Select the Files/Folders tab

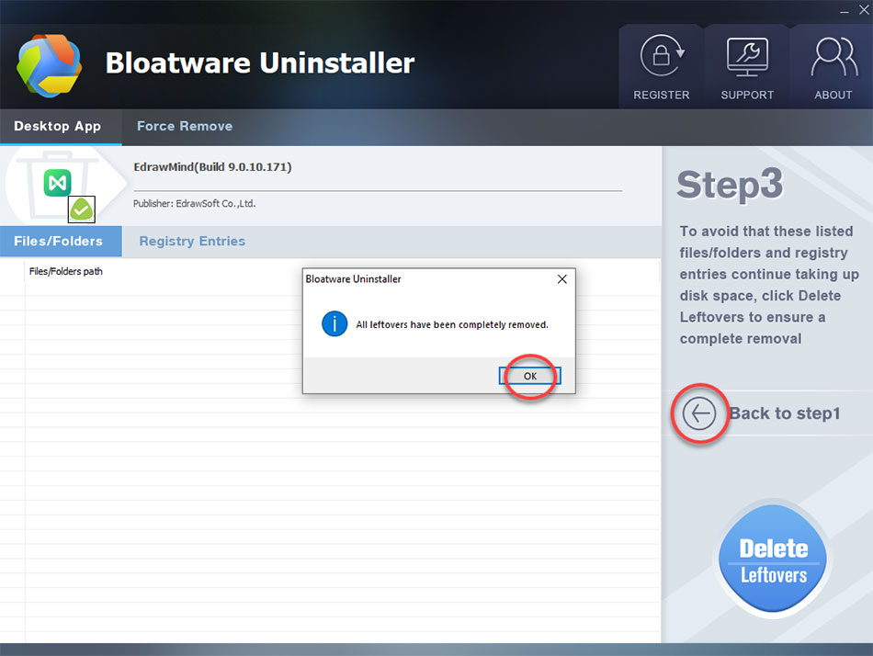click(x=59, y=241)
